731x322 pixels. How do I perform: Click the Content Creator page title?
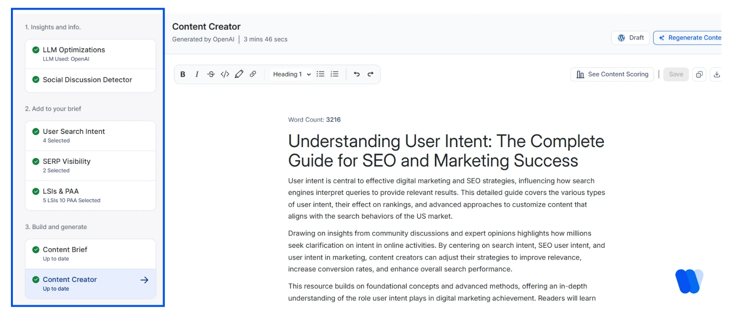coord(206,26)
